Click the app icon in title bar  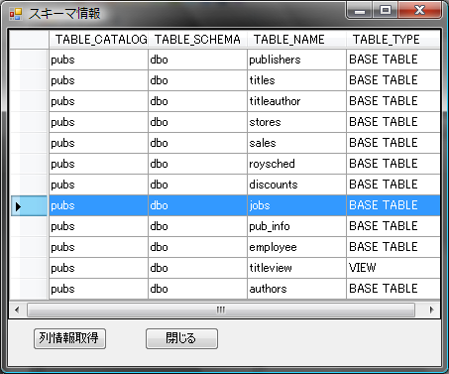(15, 14)
